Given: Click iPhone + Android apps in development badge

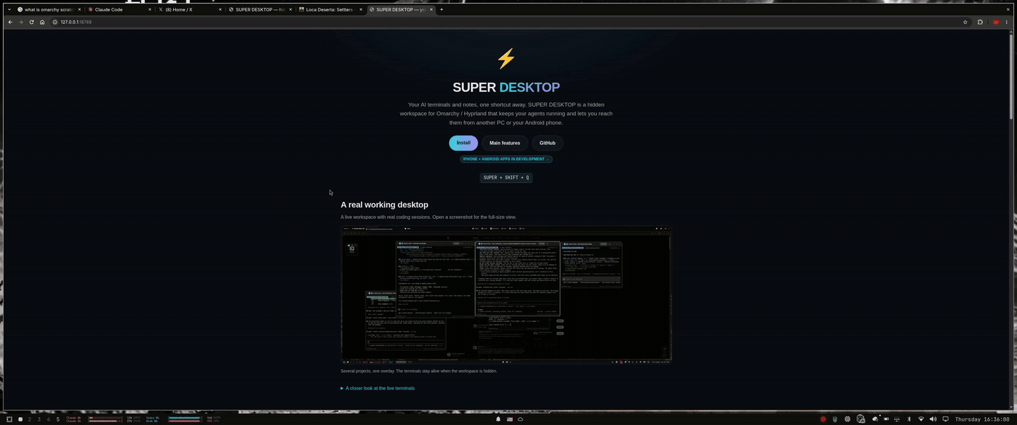Looking at the screenshot, I should pyautogui.click(x=506, y=159).
